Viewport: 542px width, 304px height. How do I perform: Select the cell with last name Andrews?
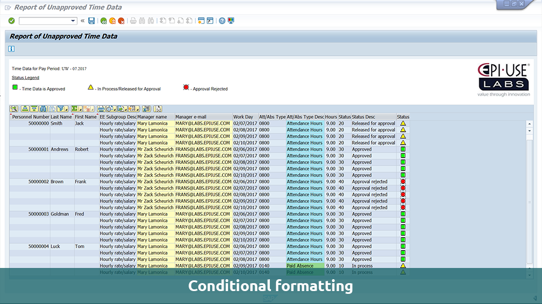[x=59, y=149]
